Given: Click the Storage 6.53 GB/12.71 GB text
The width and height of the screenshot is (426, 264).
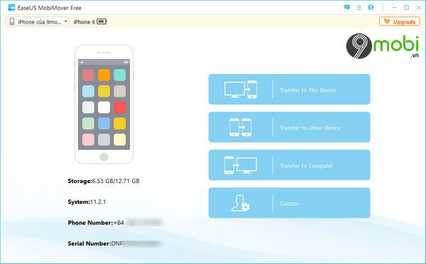Looking at the screenshot, I should pyautogui.click(x=104, y=181).
